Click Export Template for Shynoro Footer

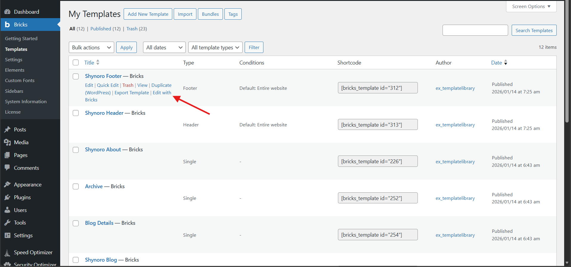click(x=132, y=93)
